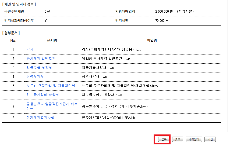This screenshot has height=146, width=237.
Task: Click the 이전 button
Action: coord(210,139)
